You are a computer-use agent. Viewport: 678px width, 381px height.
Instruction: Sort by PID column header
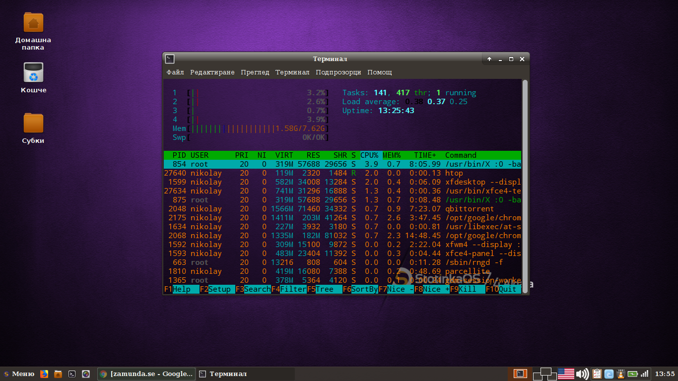point(179,155)
